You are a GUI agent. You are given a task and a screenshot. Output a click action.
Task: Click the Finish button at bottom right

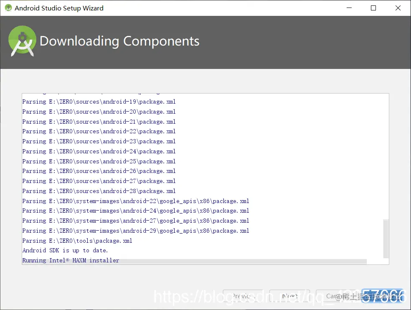[383, 296]
